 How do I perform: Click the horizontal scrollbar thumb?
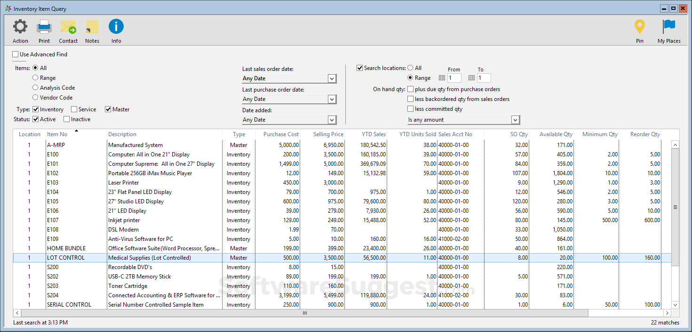click(x=304, y=313)
